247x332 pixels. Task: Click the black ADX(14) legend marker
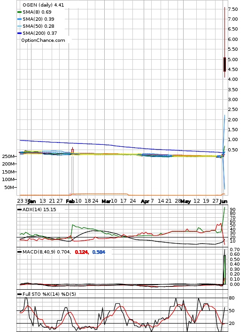[x=19, y=210]
